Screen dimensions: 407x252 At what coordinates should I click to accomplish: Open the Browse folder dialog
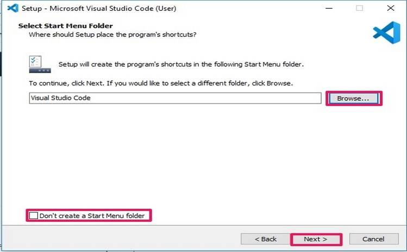353,99
